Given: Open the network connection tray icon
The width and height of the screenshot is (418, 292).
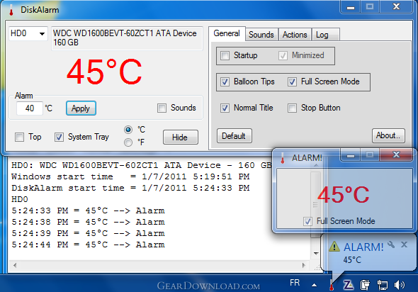Looking at the screenshot, I should coord(383,285).
